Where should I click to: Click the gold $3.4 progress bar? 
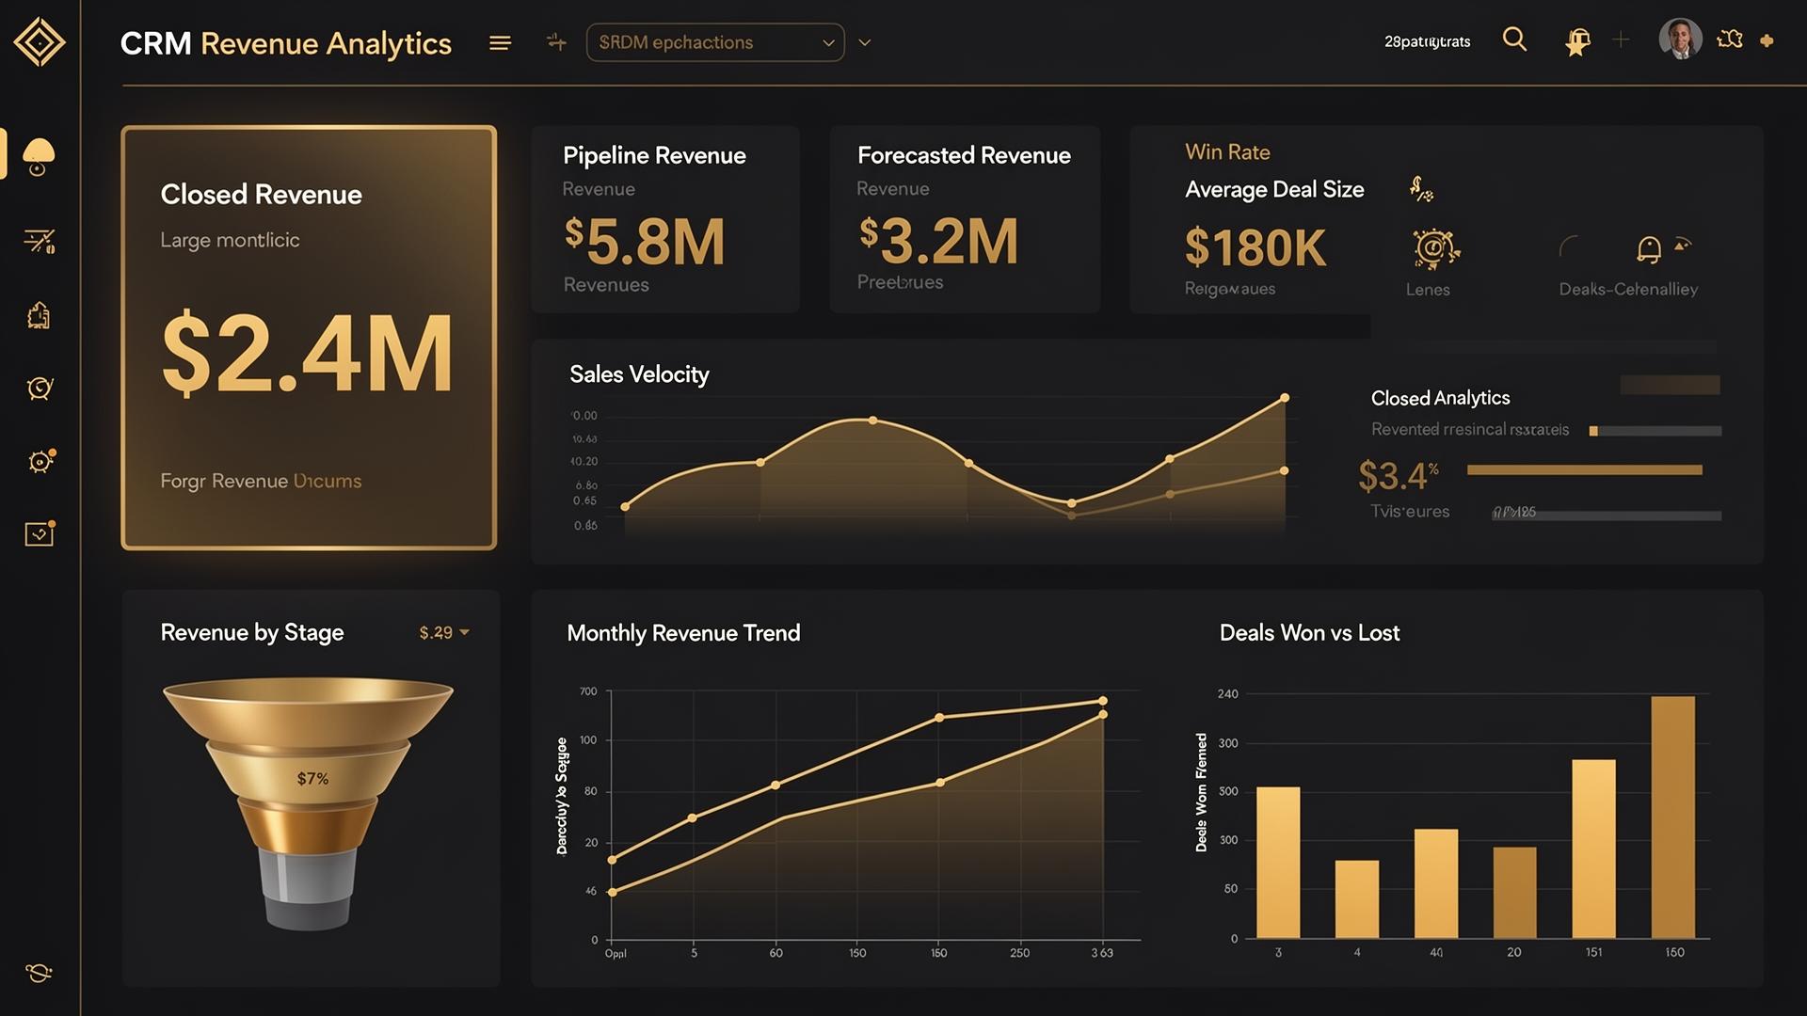pyautogui.click(x=1585, y=469)
